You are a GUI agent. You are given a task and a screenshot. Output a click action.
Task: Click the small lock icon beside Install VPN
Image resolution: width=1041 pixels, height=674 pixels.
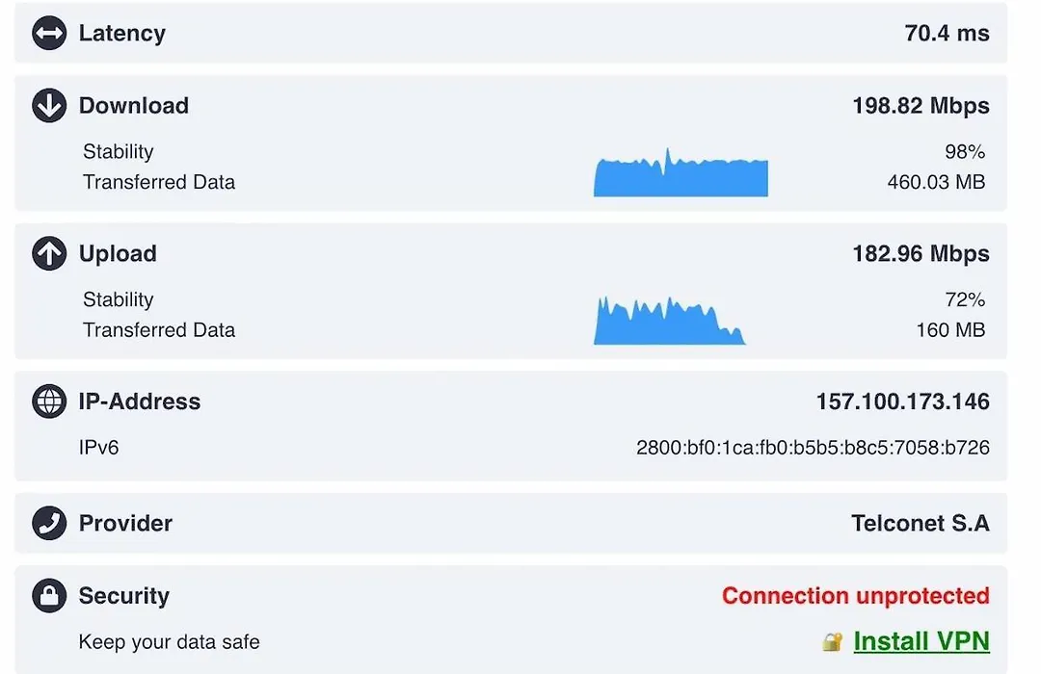[833, 642]
